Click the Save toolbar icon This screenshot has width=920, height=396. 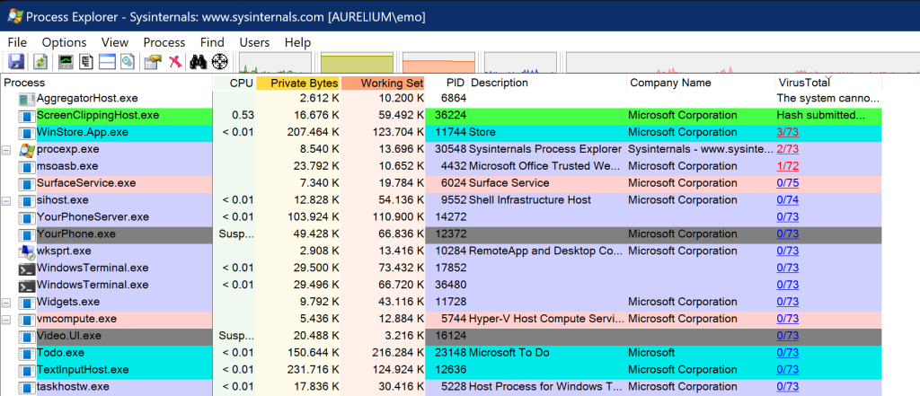[15, 61]
